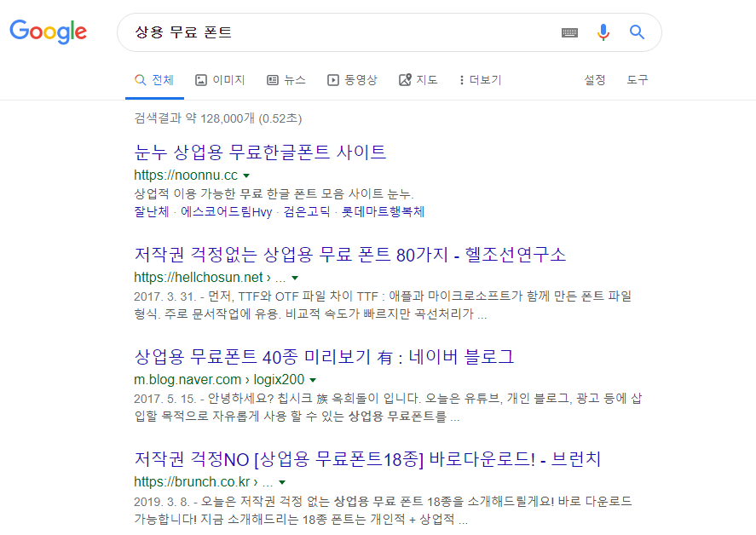Expand the noonnu.cc URL dropdown arrow
756x535 pixels.
coord(246,175)
